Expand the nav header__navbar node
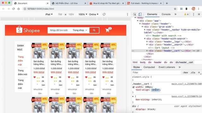This screenshot has height=113, width=202. [145, 30]
